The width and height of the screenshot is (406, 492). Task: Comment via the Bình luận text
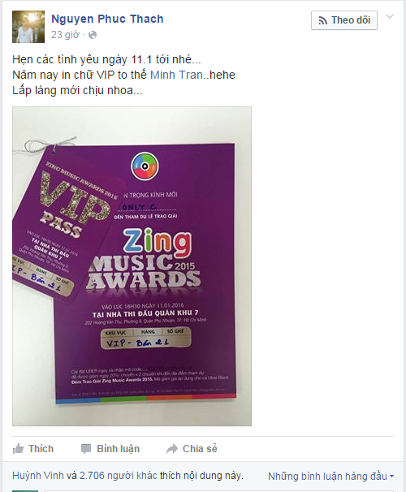point(118,449)
